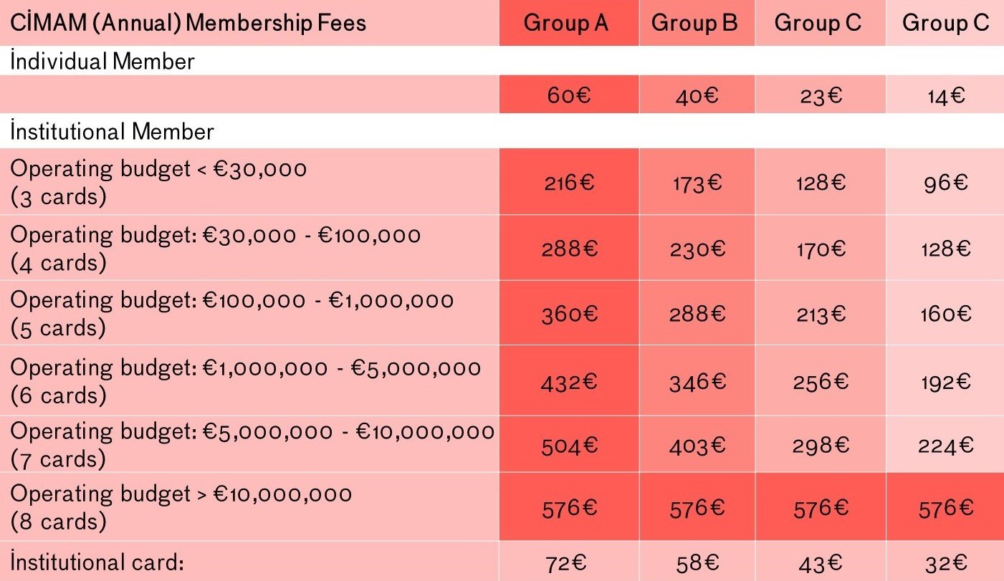
Task: Select the Operating budget < €30,000 row label
Action: (158, 182)
